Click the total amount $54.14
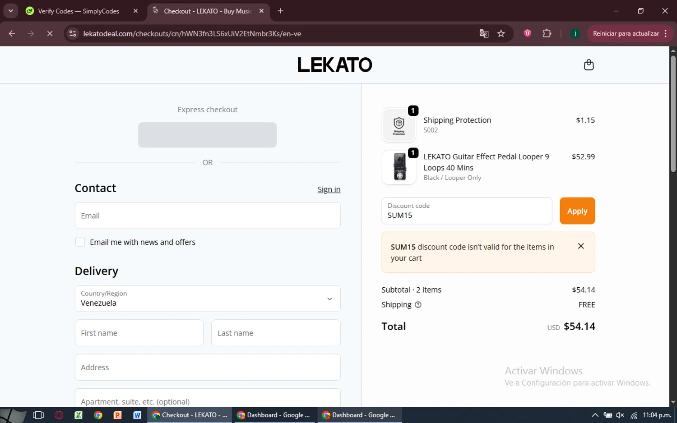This screenshot has width=677, height=423. pos(580,326)
